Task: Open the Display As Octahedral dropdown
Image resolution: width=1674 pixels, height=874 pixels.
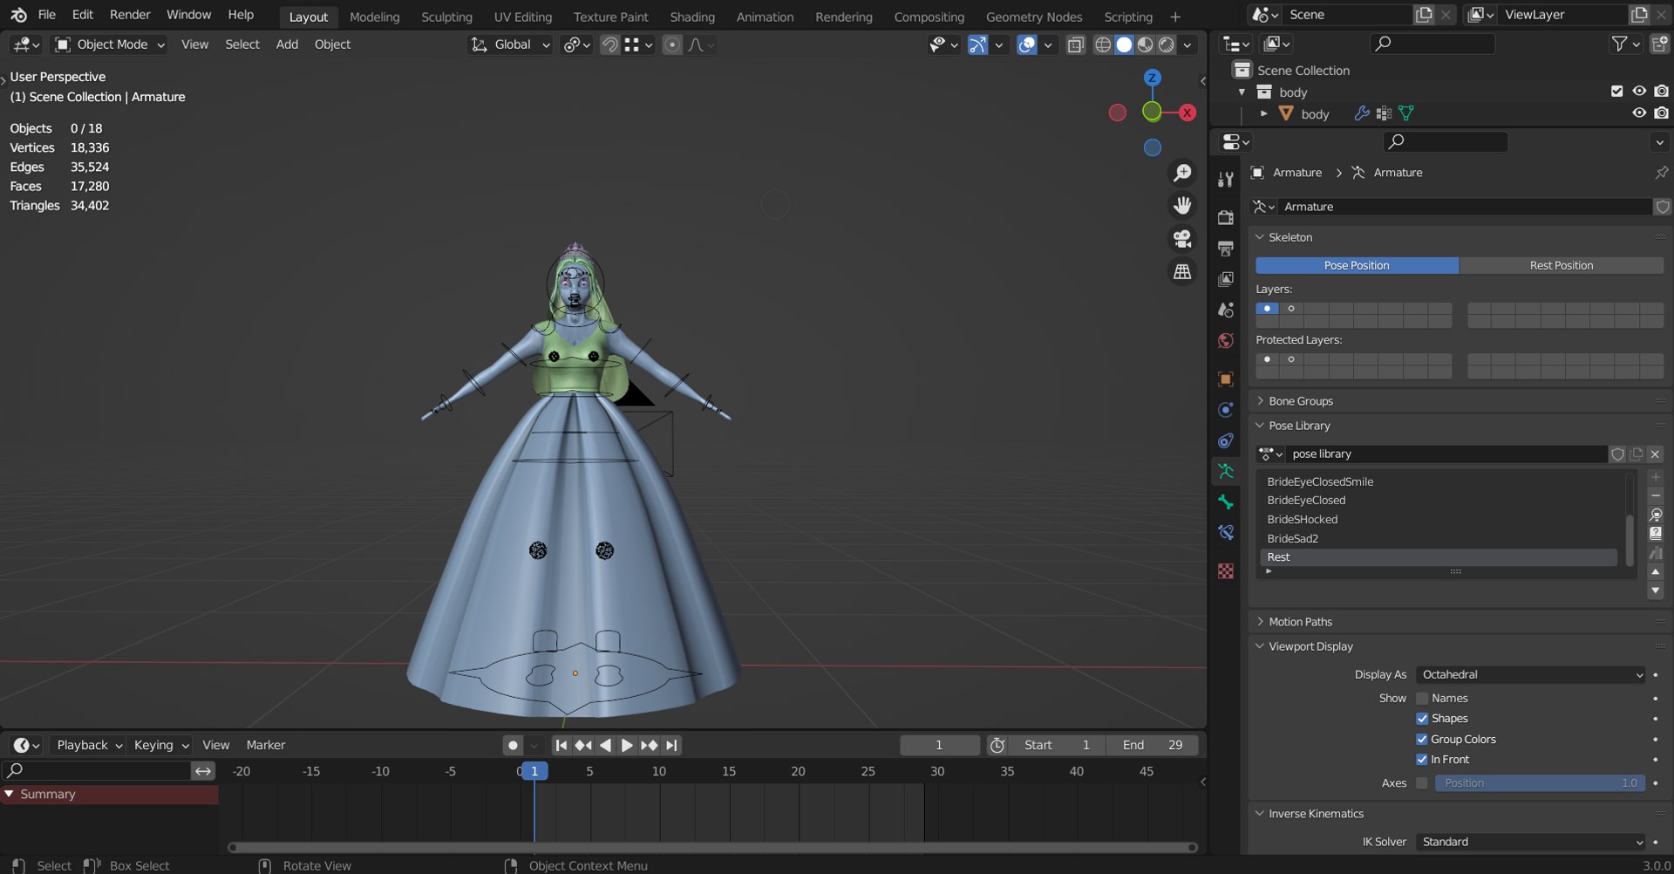Action: 1531,675
